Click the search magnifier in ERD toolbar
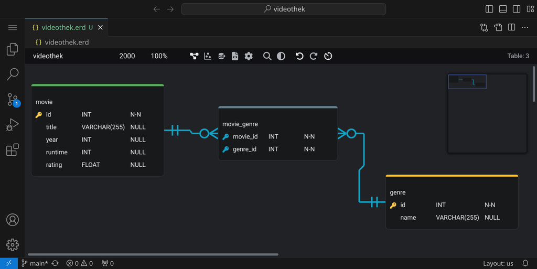The height and width of the screenshot is (269, 537). 267,56
